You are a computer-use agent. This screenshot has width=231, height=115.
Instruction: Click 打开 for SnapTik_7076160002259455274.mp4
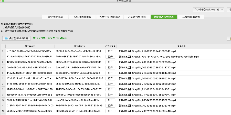pos(110,78)
